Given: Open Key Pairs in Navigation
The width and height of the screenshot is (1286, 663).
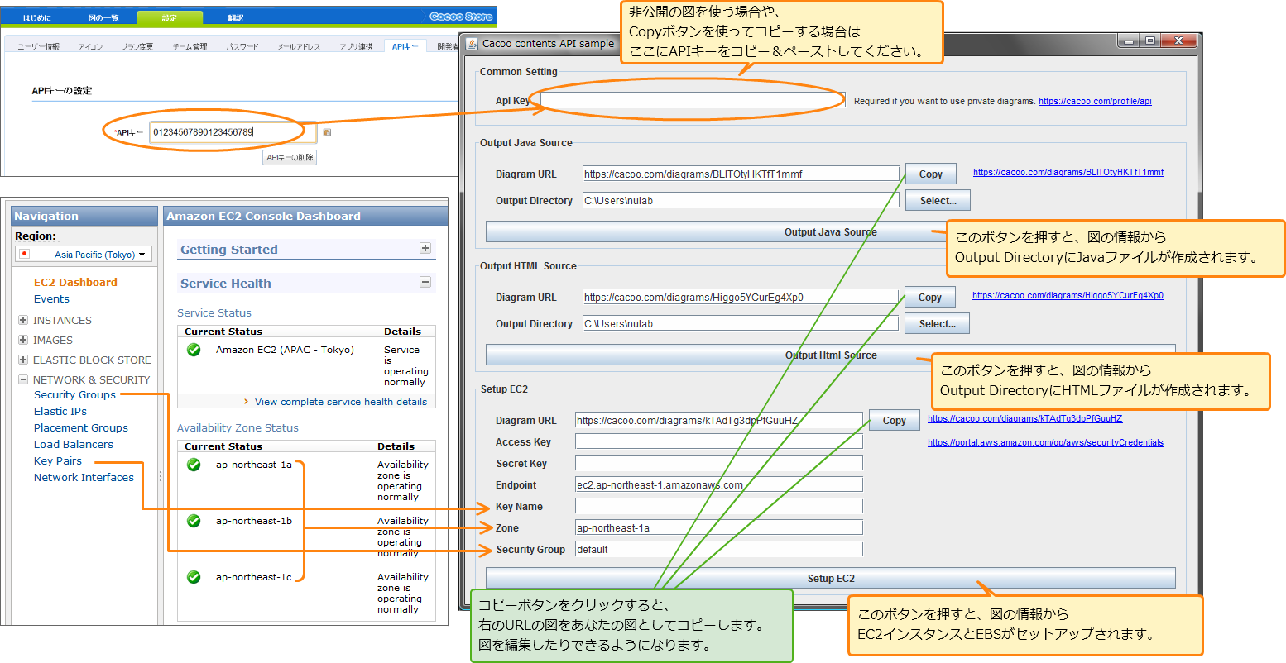Looking at the screenshot, I should pyautogui.click(x=58, y=460).
